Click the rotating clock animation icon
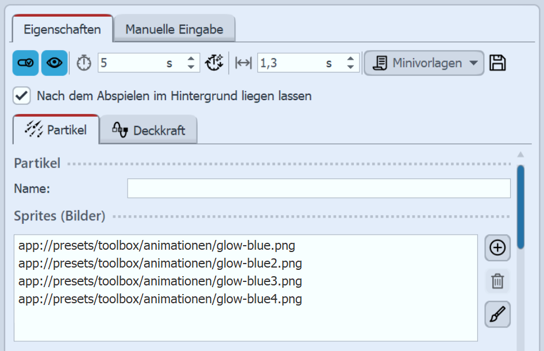 pyautogui.click(x=214, y=63)
